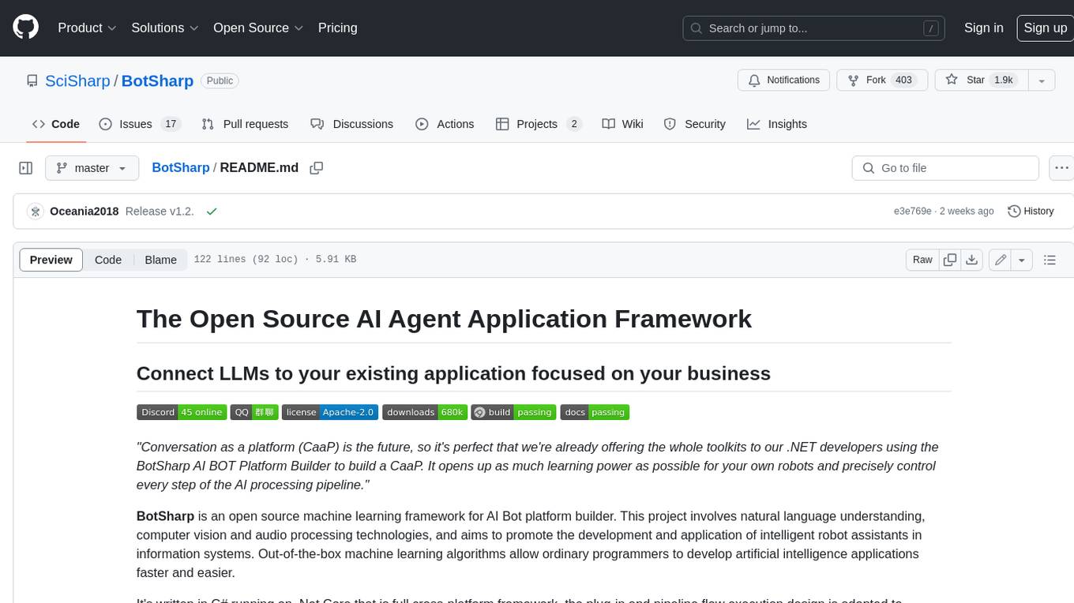Open the Pricing page

337,28
